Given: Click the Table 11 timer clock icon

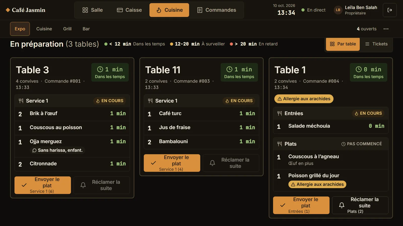Looking at the screenshot, I should coord(229,69).
